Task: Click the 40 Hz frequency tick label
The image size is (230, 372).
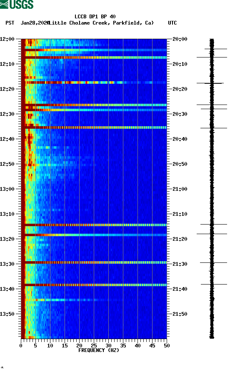Action: (x=137, y=346)
